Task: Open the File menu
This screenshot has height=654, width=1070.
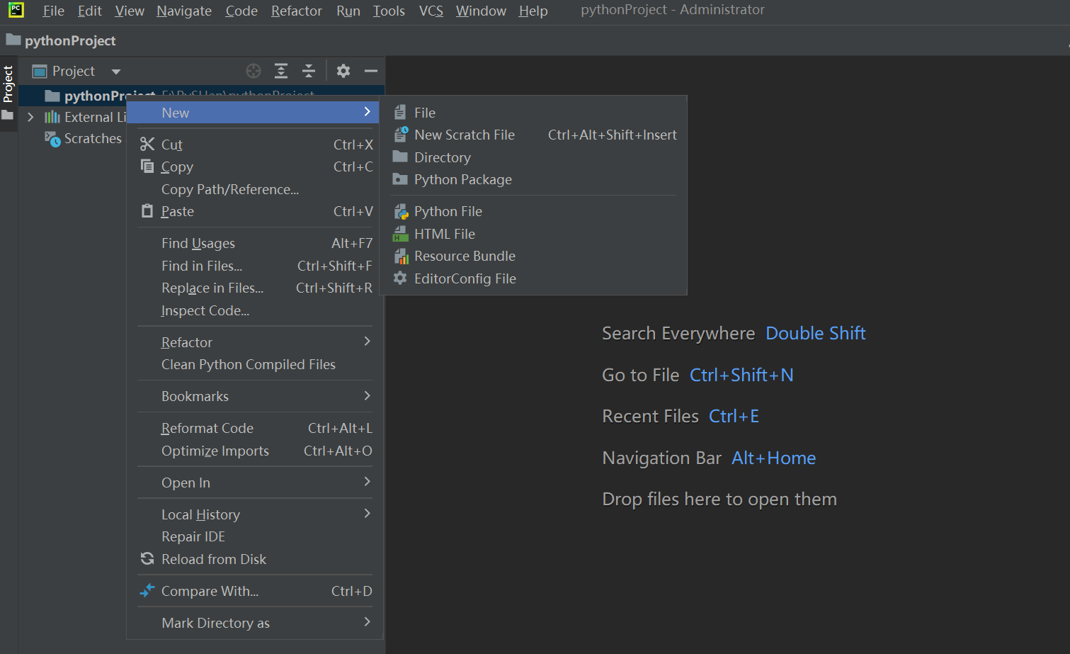Action: [53, 11]
